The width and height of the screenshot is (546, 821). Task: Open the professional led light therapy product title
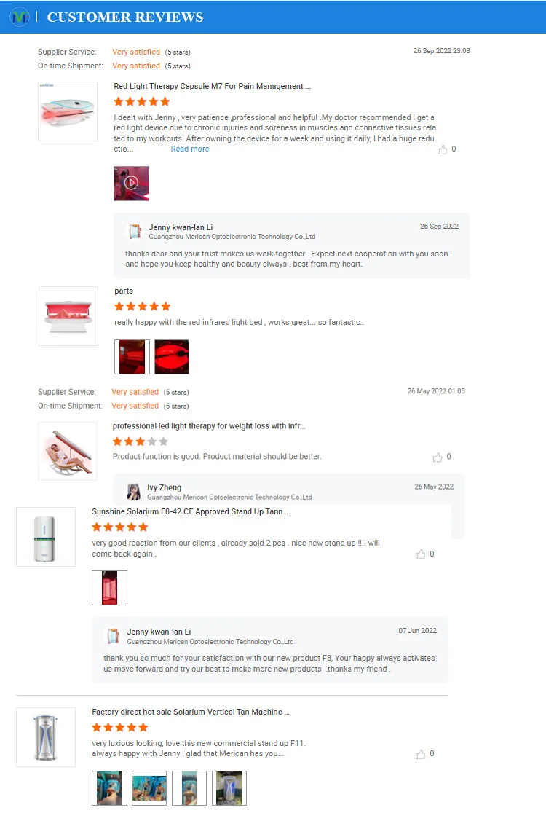pyautogui.click(x=209, y=425)
